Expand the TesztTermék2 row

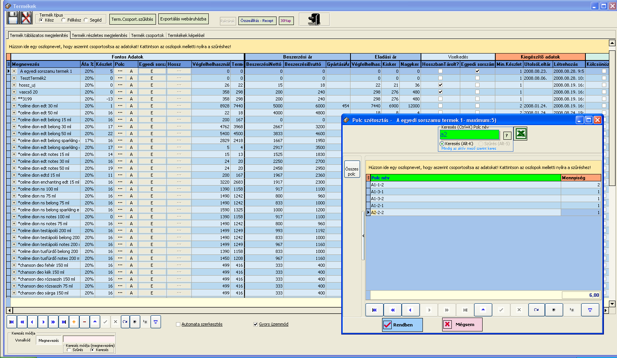pos(14,78)
